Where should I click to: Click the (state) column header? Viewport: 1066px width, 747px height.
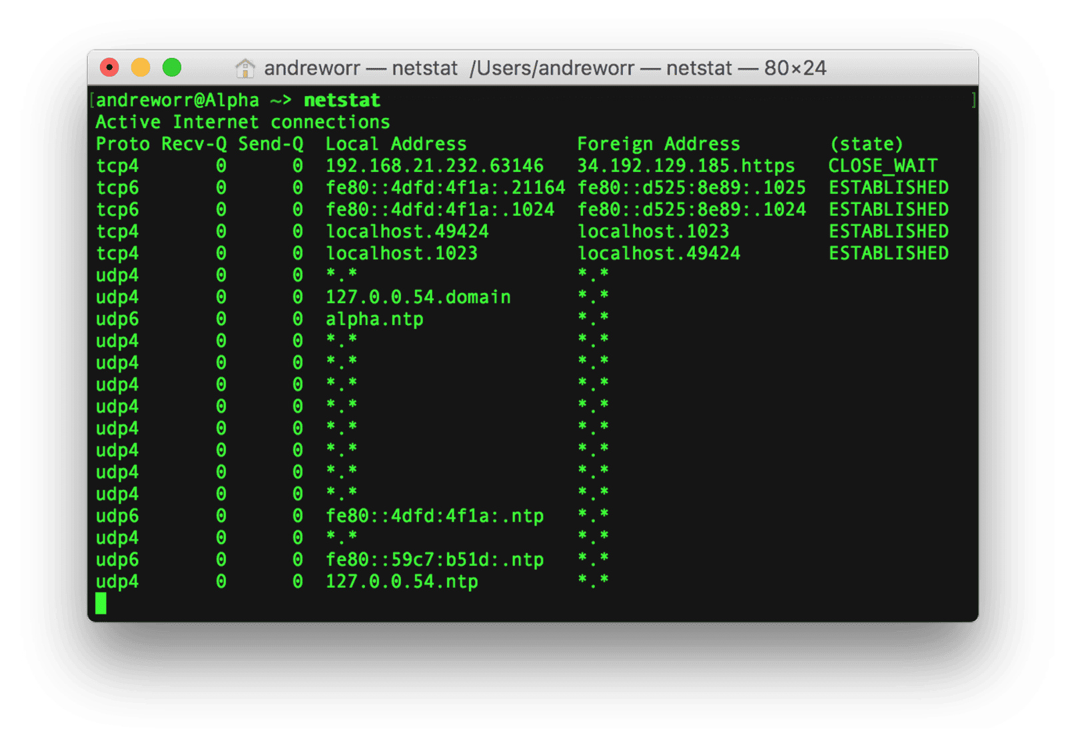tap(866, 145)
